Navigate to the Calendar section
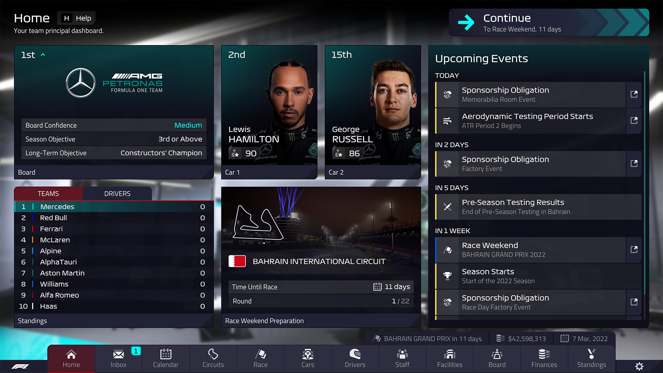This screenshot has width=663, height=373. click(165, 357)
